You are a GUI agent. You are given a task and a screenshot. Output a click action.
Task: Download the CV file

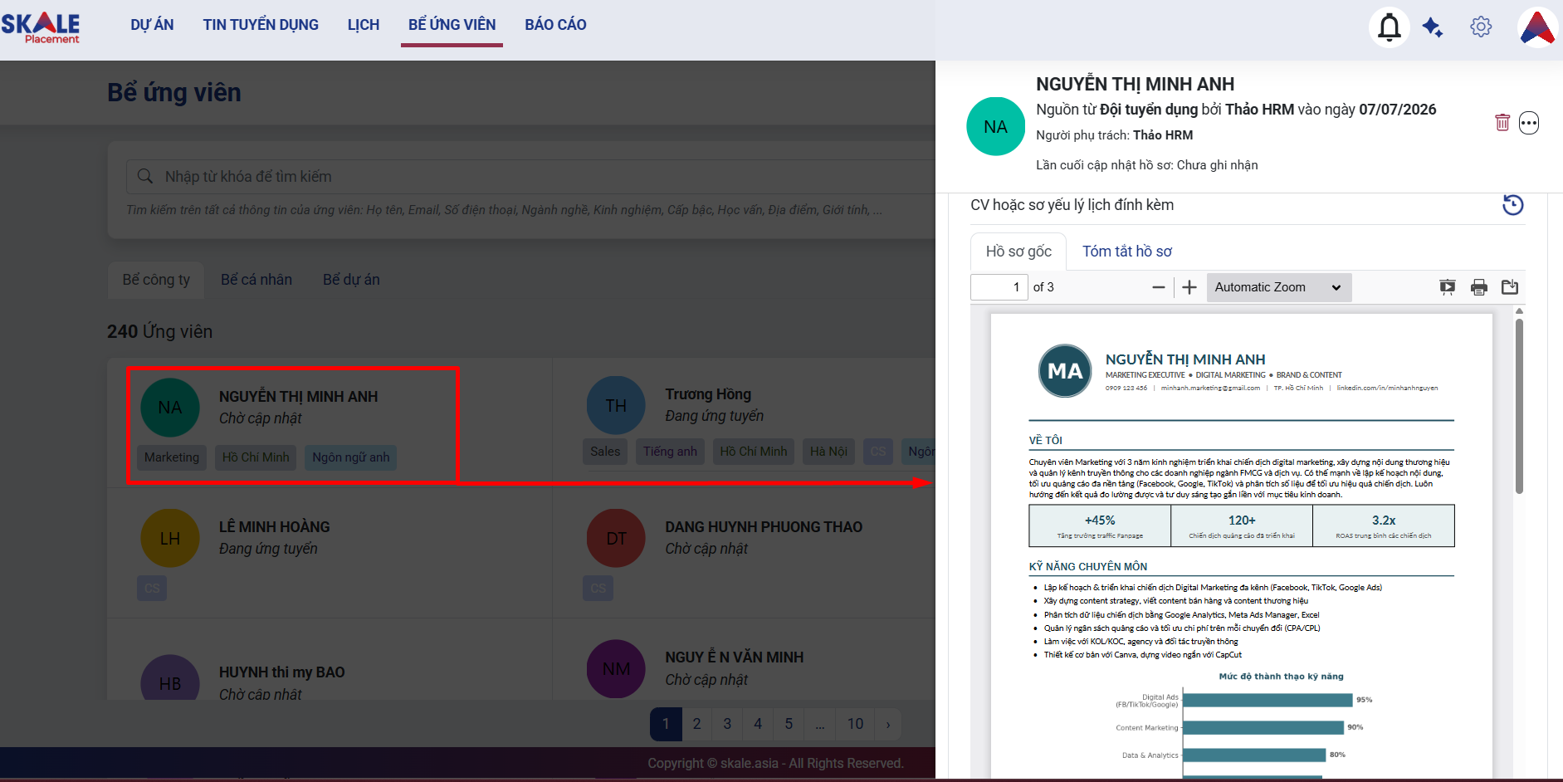pos(1510,287)
